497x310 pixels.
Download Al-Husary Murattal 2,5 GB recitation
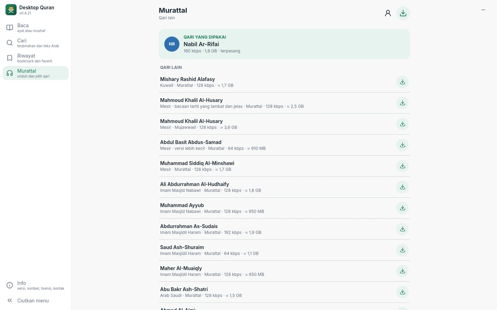(402, 103)
